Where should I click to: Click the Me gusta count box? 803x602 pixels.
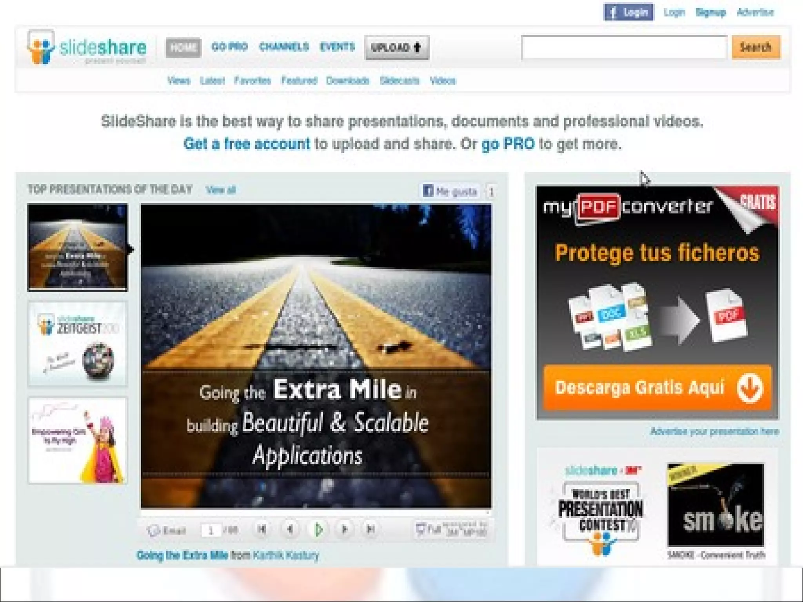[x=491, y=191]
